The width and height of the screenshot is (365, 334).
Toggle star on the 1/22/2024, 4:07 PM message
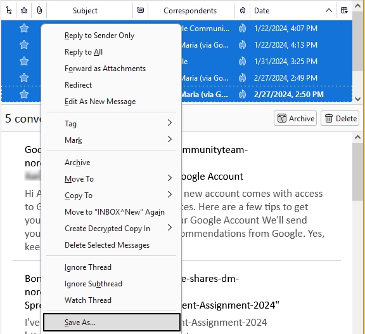[x=24, y=29]
